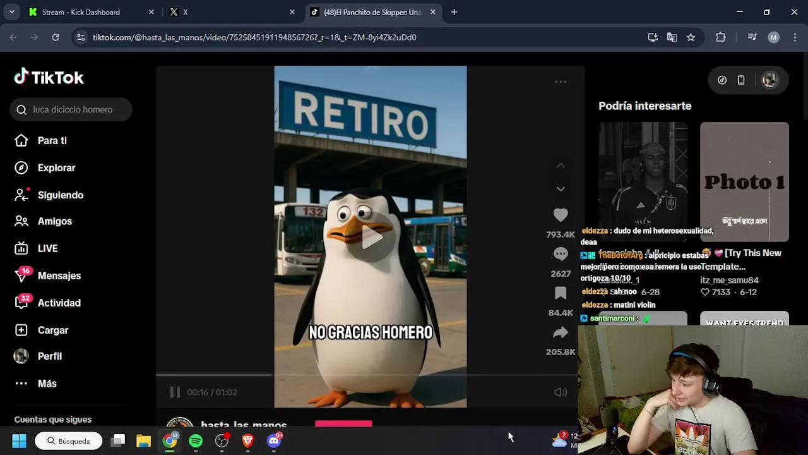Image resolution: width=808 pixels, height=455 pixels.
Task: Open video options three-dot menu
Action: point(561,82)
